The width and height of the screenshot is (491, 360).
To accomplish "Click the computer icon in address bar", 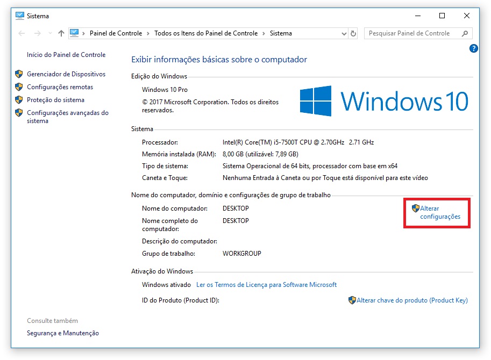I will point(74,33).
